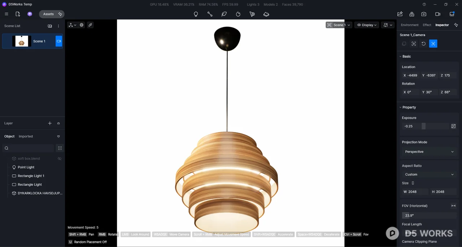Switch to the Effect tab
Screen dimensions: 462x247
coord(427,25)
